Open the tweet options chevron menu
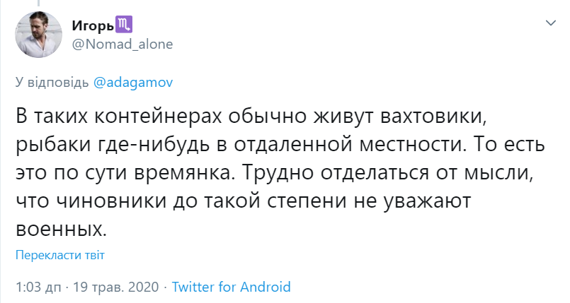570x303 pixels. click(x=551, y=23)
